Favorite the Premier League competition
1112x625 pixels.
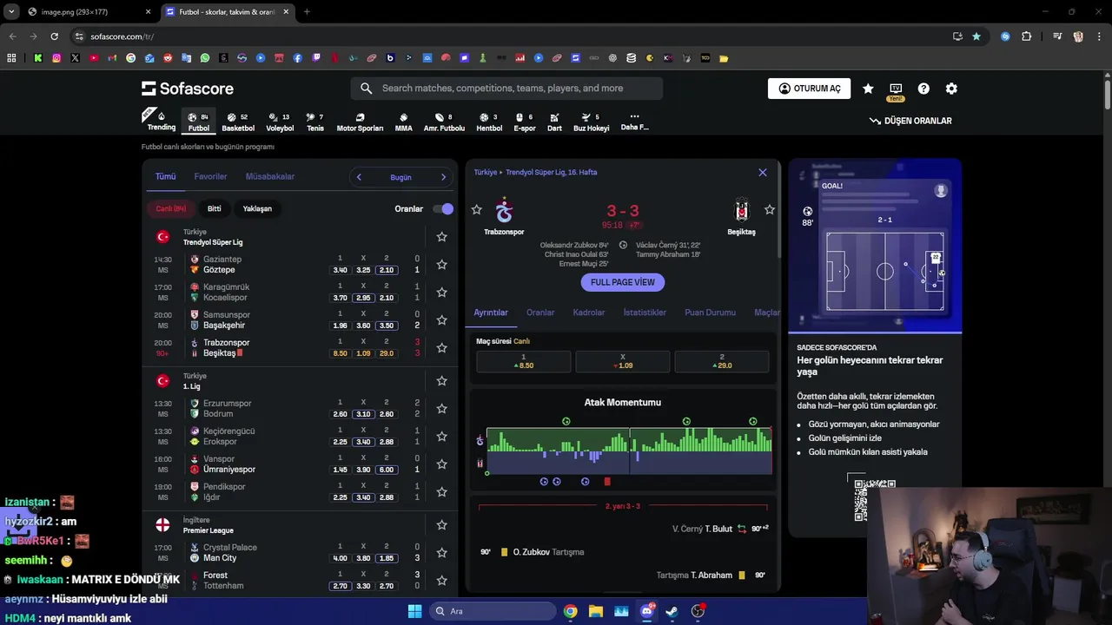(x=441, y=525)
